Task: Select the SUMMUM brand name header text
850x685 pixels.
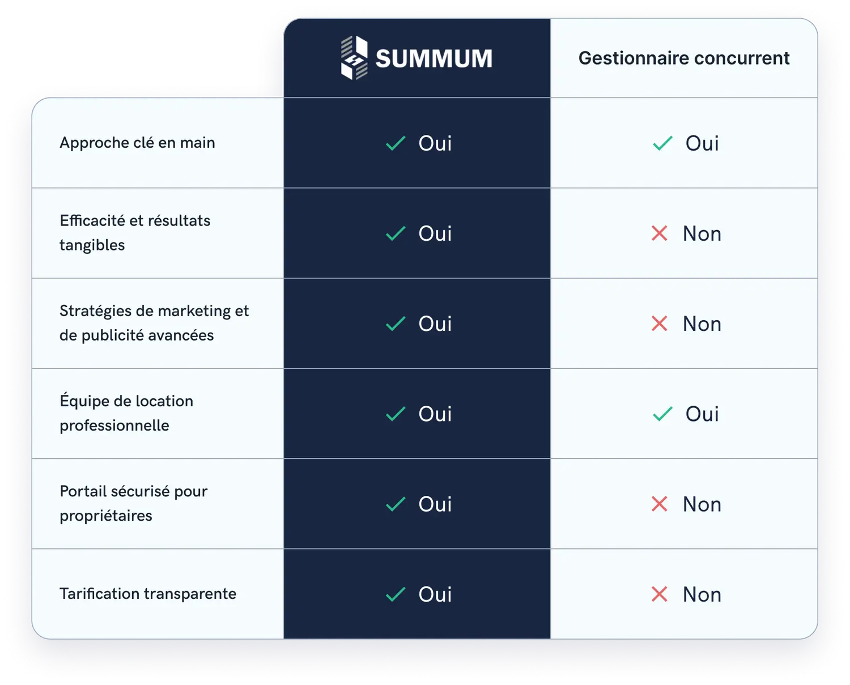Action: click(x=433, y=59)
